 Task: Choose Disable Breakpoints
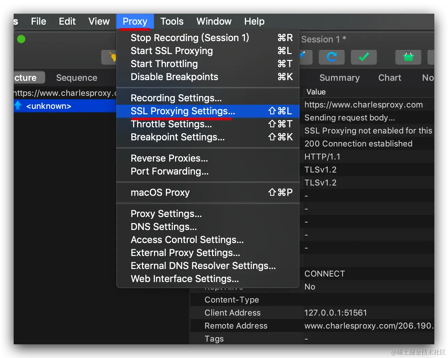(208, 77)
